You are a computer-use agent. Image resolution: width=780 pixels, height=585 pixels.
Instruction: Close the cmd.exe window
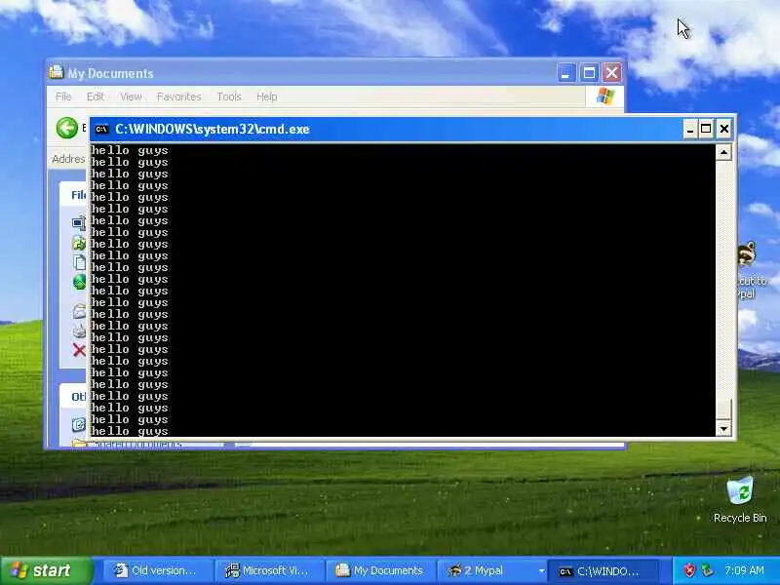723,130
